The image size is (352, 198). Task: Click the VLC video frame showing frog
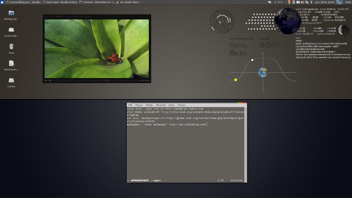[97, 49]
